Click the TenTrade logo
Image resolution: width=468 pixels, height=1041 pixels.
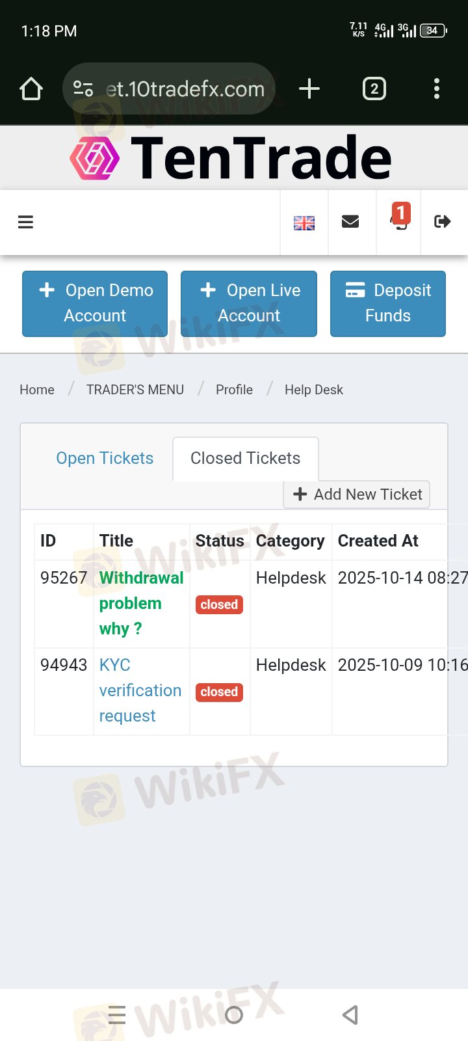point(231,158)
